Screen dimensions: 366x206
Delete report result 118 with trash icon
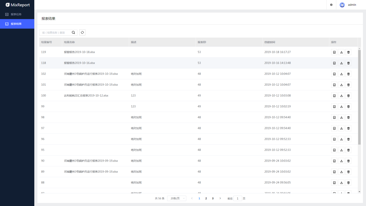click(x=348, y=63)
